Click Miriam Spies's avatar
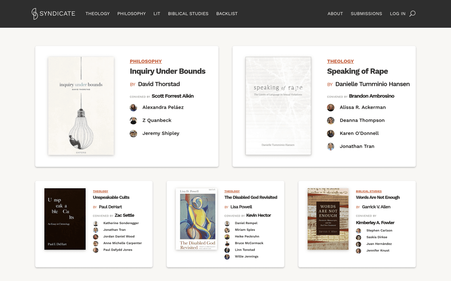451x281 pixels. coord(227,230)
